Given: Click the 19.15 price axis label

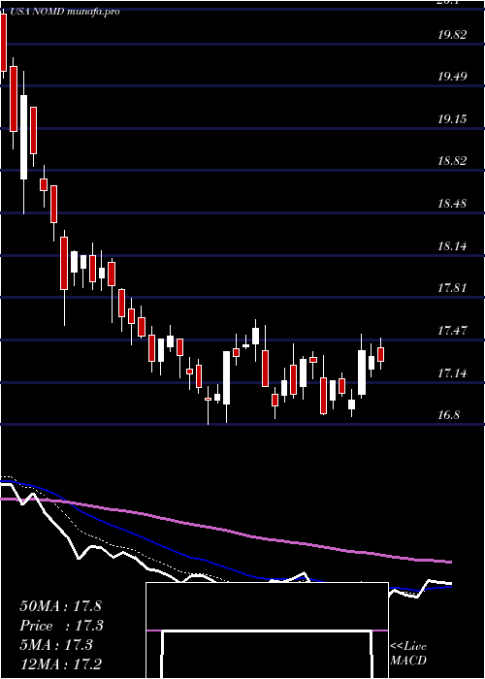Looking at the screenshot, I should [452, 118].
